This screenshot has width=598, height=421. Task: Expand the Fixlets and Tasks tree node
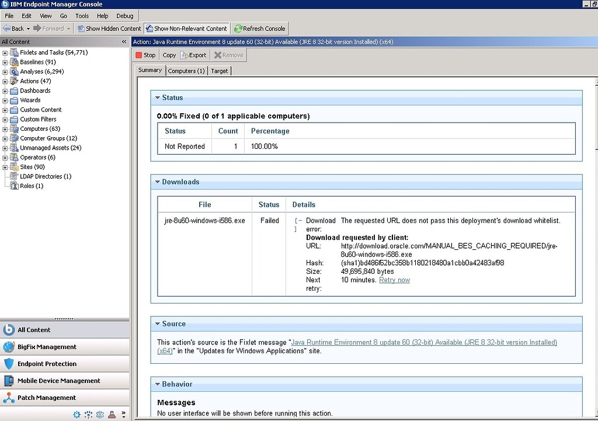coord(5,53)
